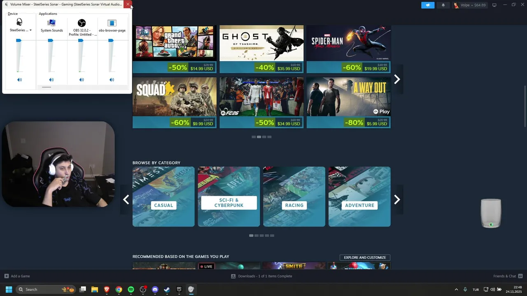Open SMITE recommended game thumbnail
This screenshot has width=527, height=296.
(294, 266)
